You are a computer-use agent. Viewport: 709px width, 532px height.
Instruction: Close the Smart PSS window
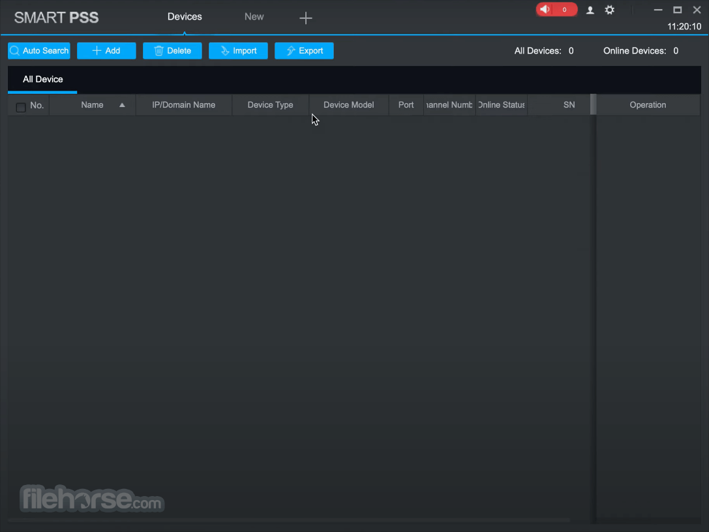[x=697, y=10]
